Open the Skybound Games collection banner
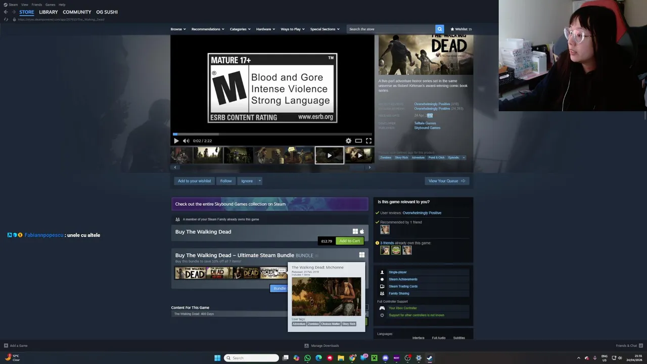 click(270, 204)
